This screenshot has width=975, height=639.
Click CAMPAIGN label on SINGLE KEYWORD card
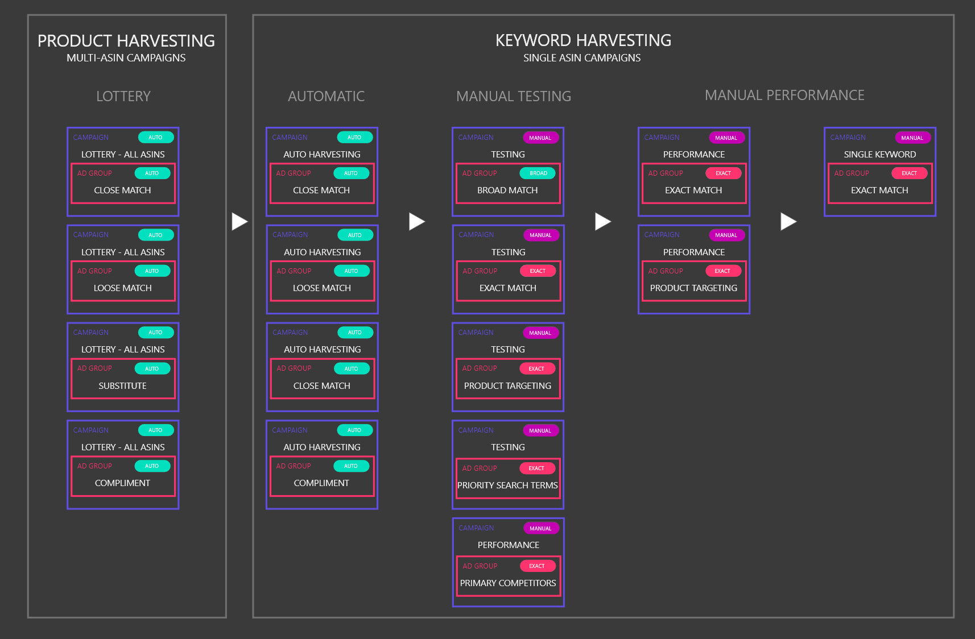(848, 138)
